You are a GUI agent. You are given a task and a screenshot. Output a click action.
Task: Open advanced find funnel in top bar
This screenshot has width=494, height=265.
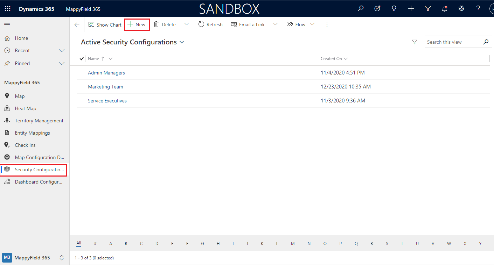pos(428,9)
